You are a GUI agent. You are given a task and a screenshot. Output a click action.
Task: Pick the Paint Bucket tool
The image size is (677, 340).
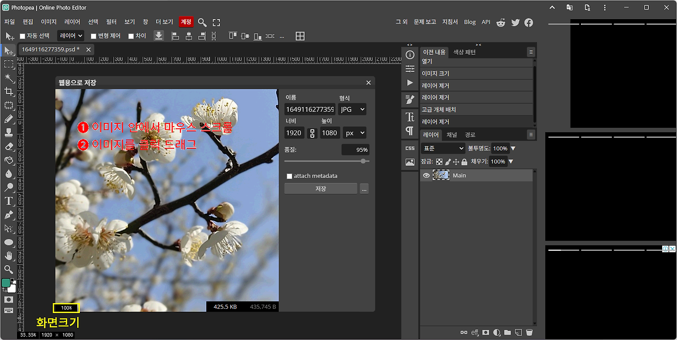(9, 160)
